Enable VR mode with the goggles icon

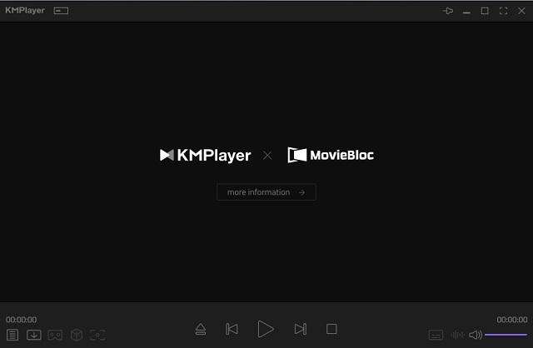pyautogui.click(x=55, y=335)
